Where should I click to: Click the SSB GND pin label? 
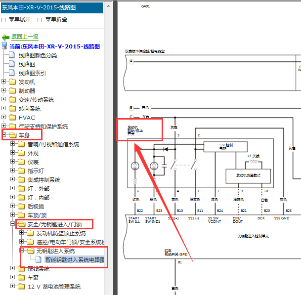(282, 218)
